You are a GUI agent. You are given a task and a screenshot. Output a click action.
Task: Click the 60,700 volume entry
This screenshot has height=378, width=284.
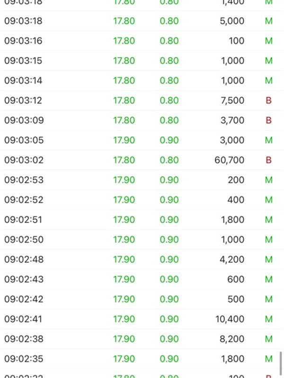[x=229, y=160]
